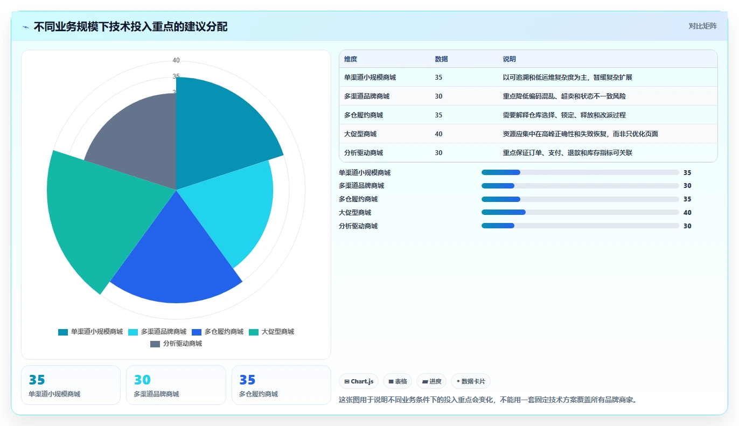The height and width of the screenshot is (426, 739).
Task: Select the Chart.js tag
Action: click(359, 381)
